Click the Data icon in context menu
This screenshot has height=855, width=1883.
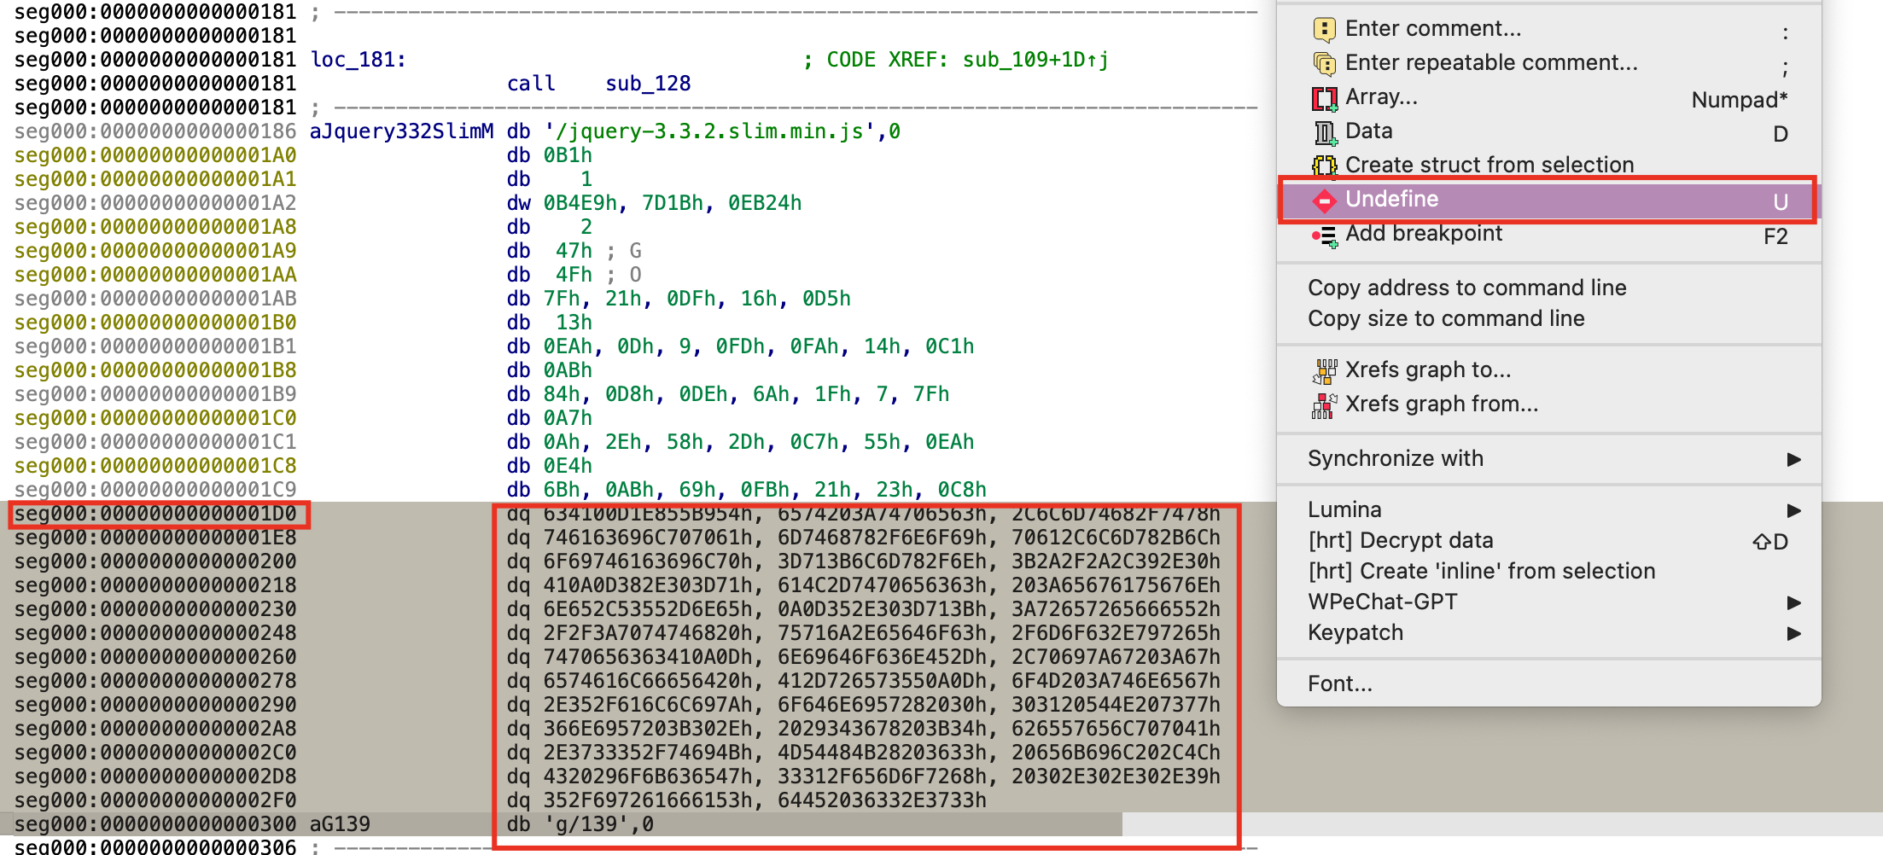(1323, 132)
